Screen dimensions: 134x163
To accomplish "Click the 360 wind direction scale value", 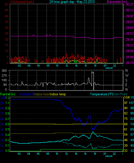I will click(x=4, y=71).
